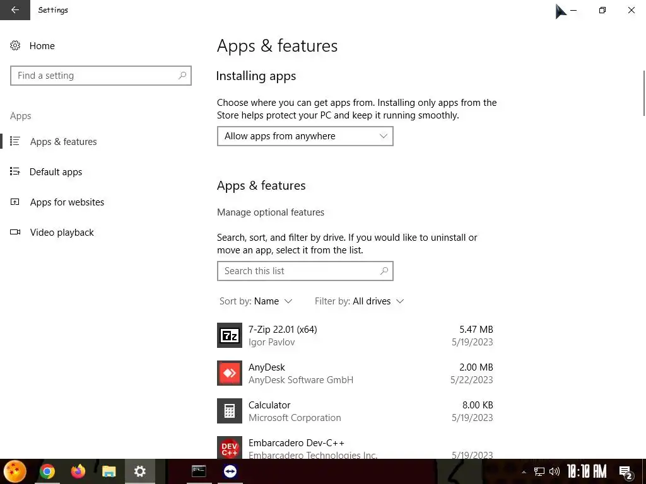This screenshot has height=484, width=646.
Task: Open the Allow apps from anywhere dropdown
Action: pos(305,136)
